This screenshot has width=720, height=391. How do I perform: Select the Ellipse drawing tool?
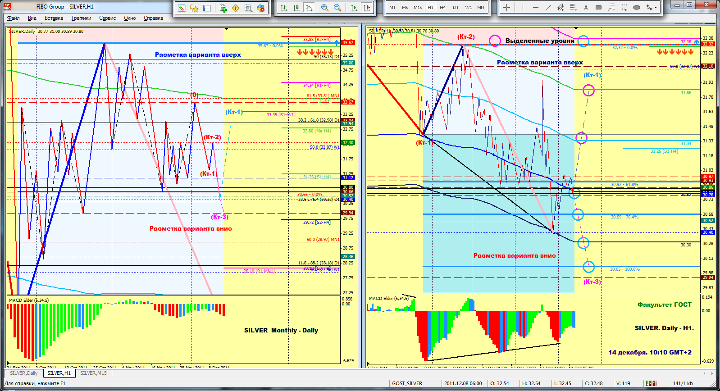(x=636, y=7)
